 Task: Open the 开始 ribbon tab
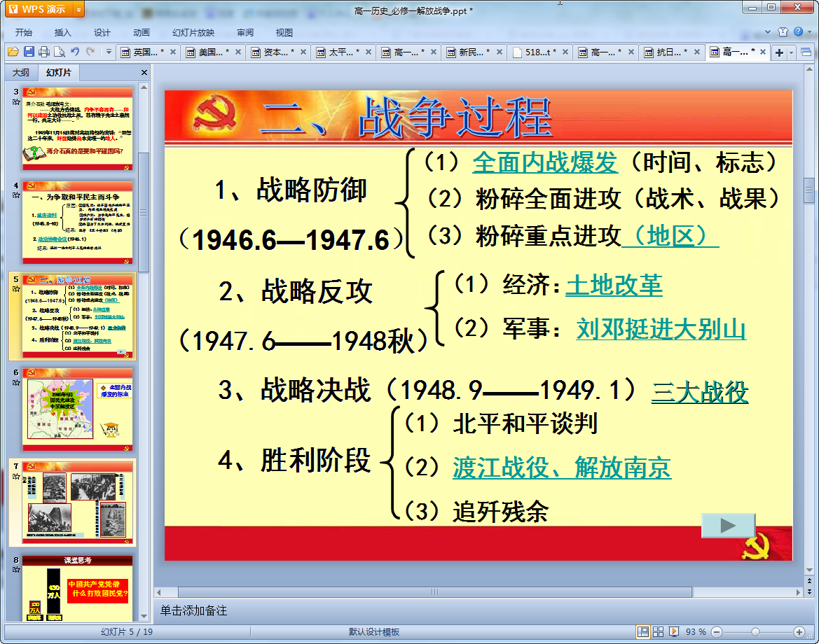click(24, 32)
